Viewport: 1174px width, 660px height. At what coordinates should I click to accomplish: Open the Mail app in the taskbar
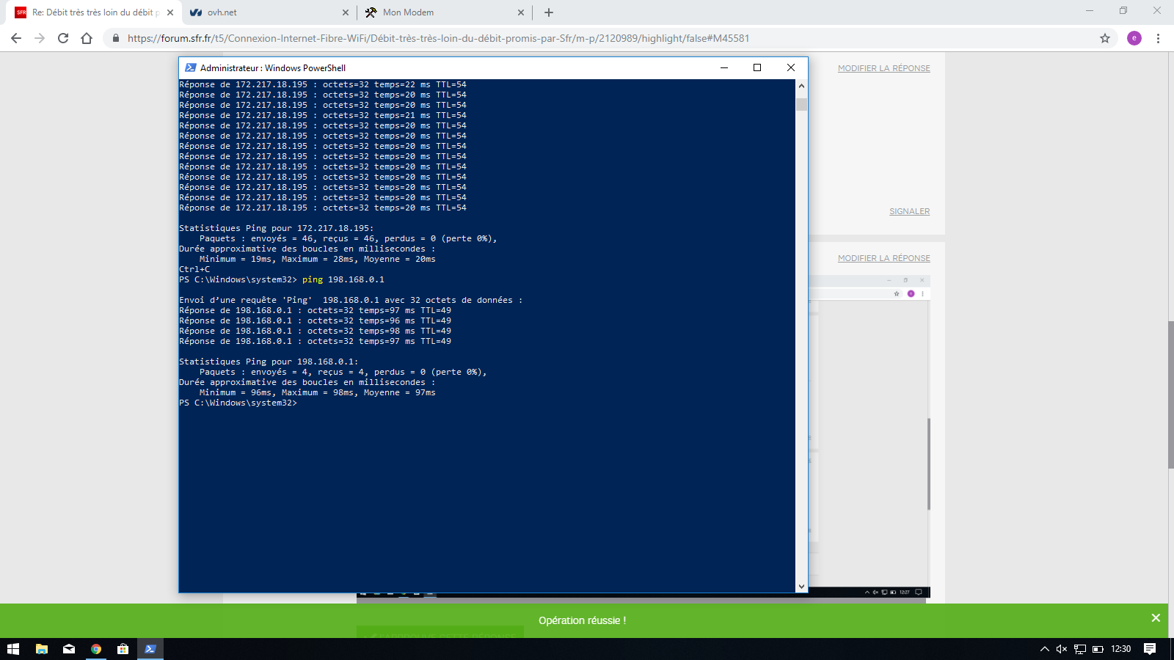[69, 649]
